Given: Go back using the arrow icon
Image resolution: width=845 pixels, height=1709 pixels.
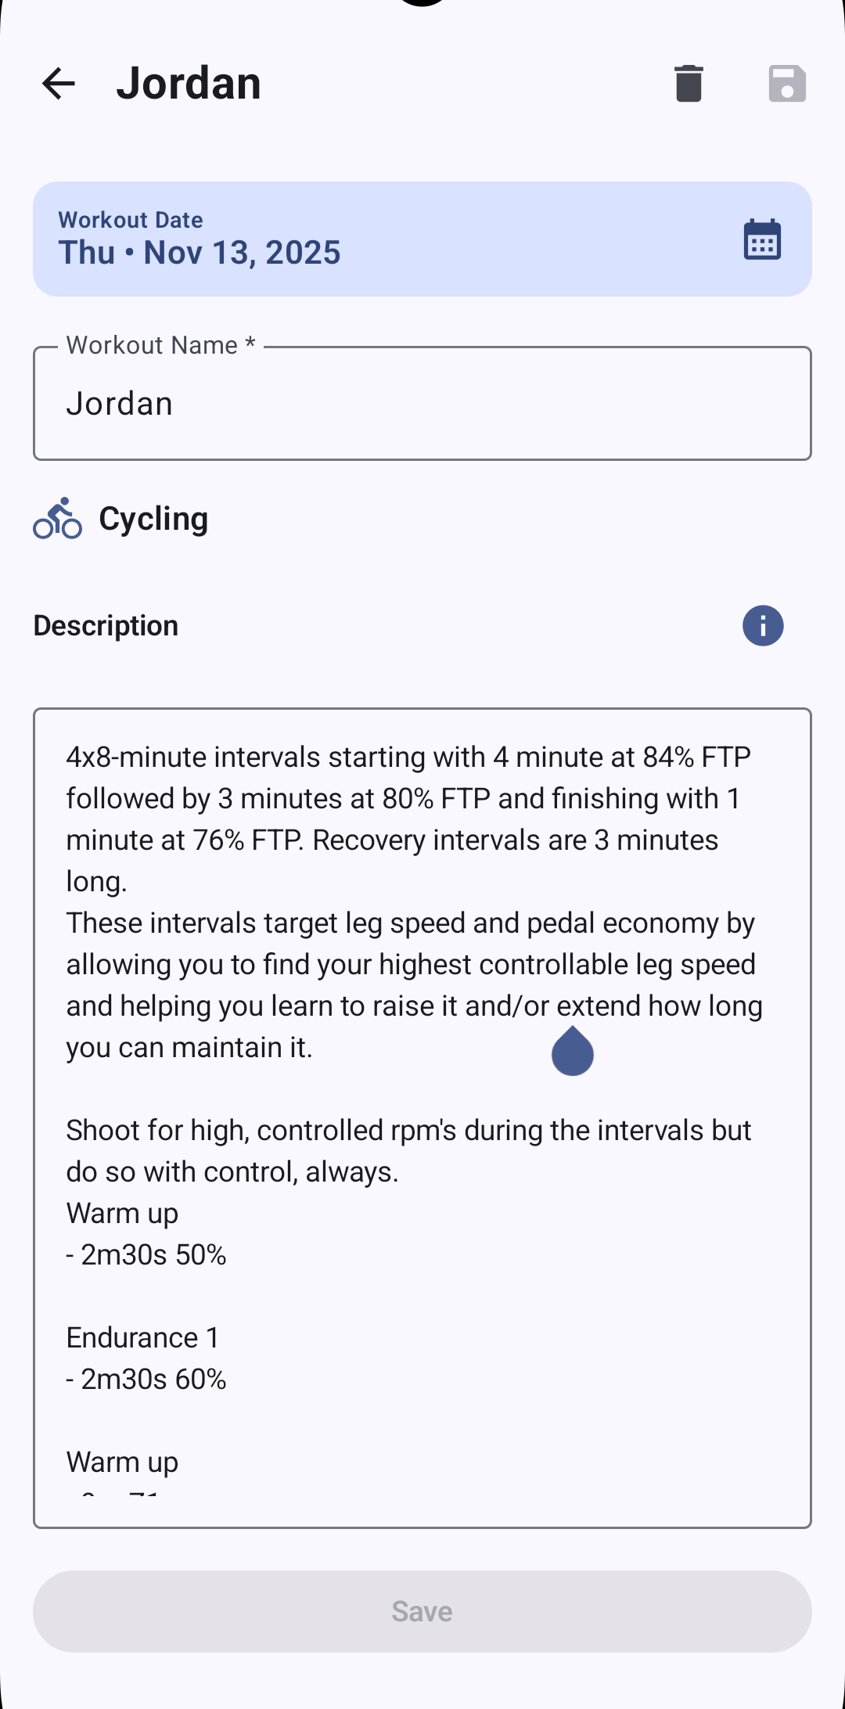Looking at the screenshot, I should coord(59,84).
